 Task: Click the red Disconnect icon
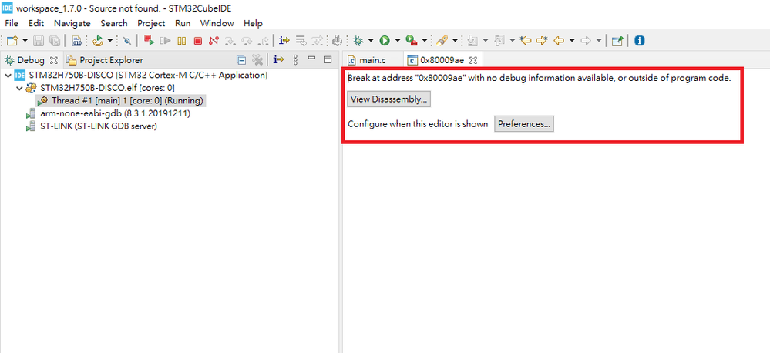214,41
